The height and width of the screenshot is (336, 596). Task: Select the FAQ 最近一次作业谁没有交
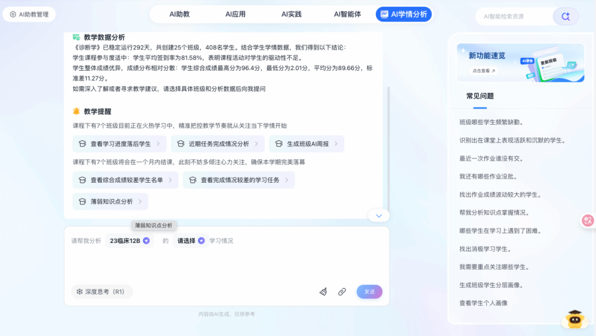(491, 158)
